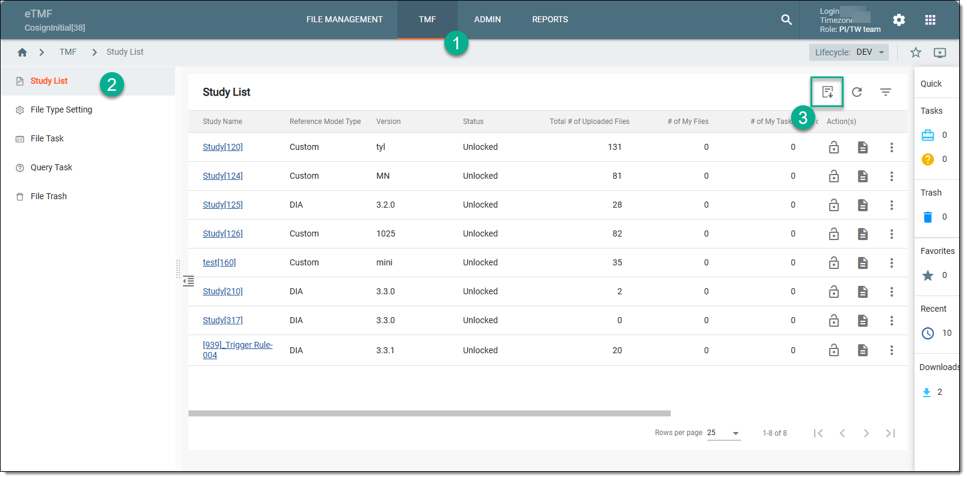Open more actions for [939]_Trigger Rule-004
Viewport: 967px width, 479px height.
(892, 350)
